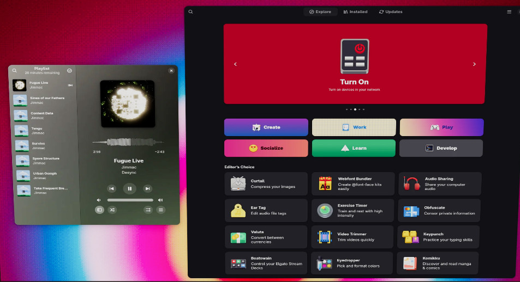Show the previous featured app banner

point(236,64)
